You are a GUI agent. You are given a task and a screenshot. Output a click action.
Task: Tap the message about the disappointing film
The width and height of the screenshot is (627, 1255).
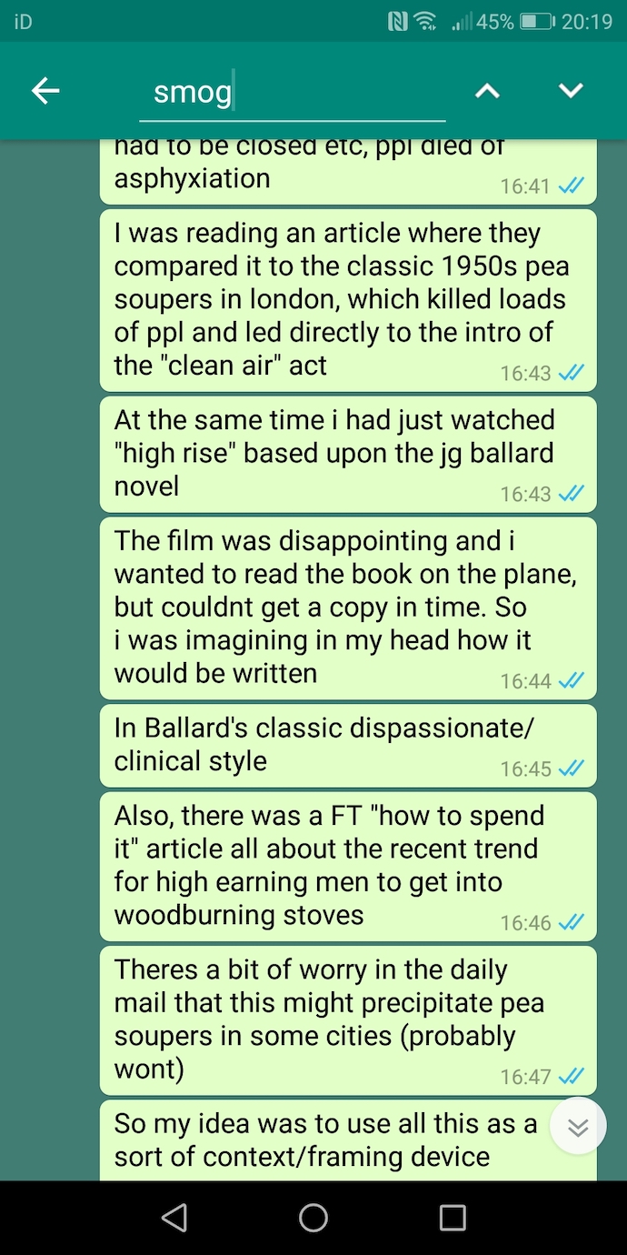coord(348,607)
